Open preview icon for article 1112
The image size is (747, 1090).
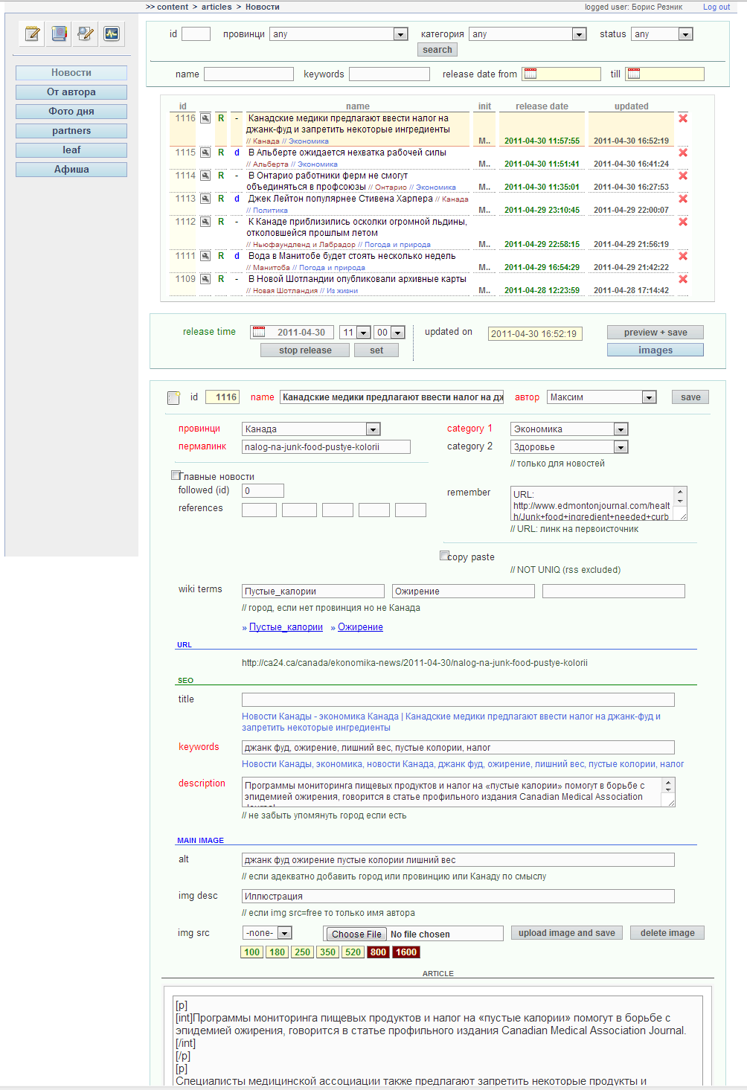click(205, 222)
